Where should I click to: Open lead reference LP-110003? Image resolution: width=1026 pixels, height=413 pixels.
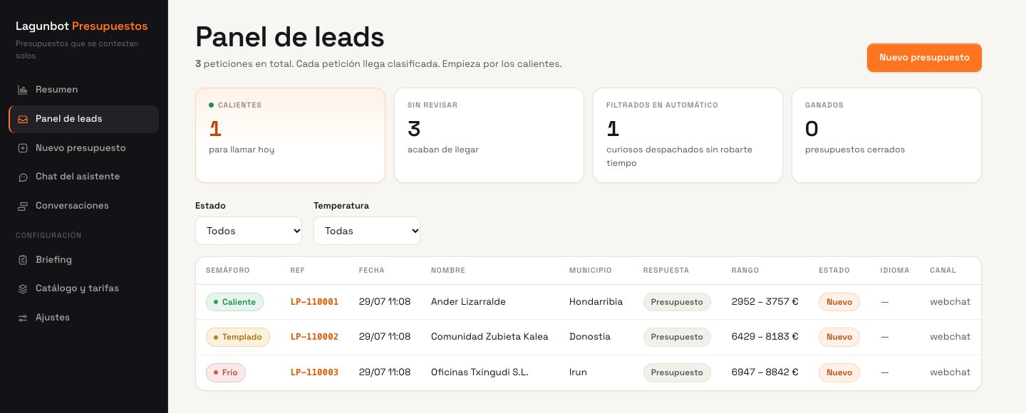pyautogui.click(x=314, y=372)
